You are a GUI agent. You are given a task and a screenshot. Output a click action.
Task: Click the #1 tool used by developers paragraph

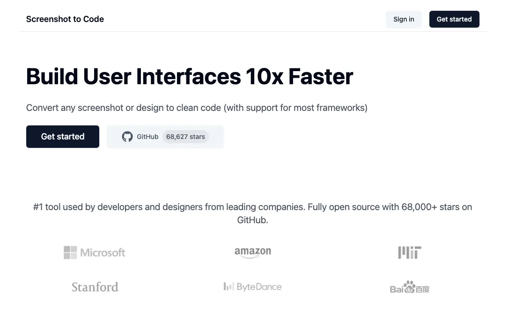252,213
